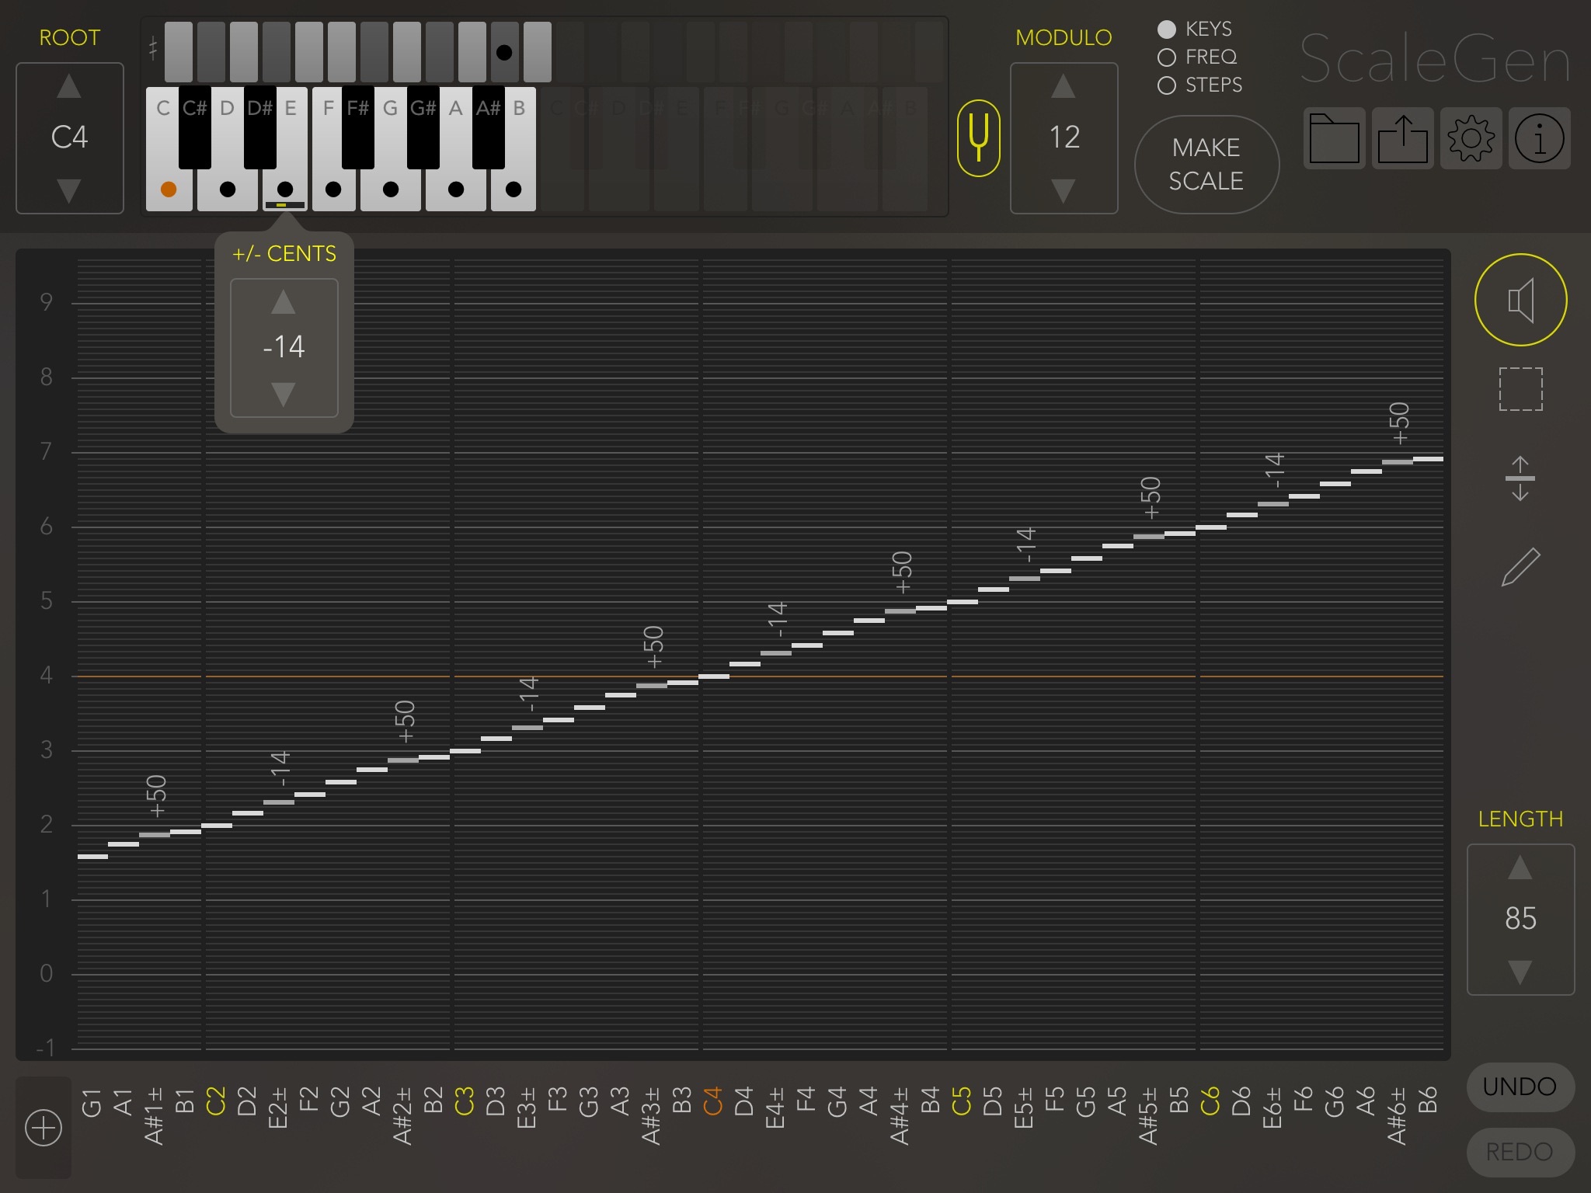
Task: Click the UNDO button
Action: 1520,1087
